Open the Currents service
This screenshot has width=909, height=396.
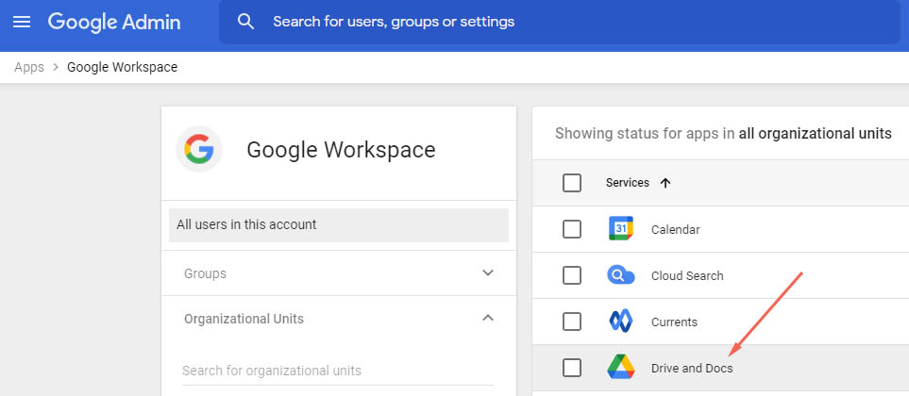674,322
